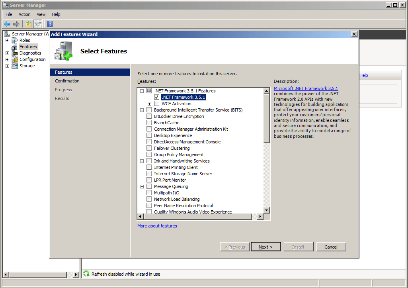Check the BitLocker Drive Encryption checkbox
The image size is (408, 288).
coord(149,116)
